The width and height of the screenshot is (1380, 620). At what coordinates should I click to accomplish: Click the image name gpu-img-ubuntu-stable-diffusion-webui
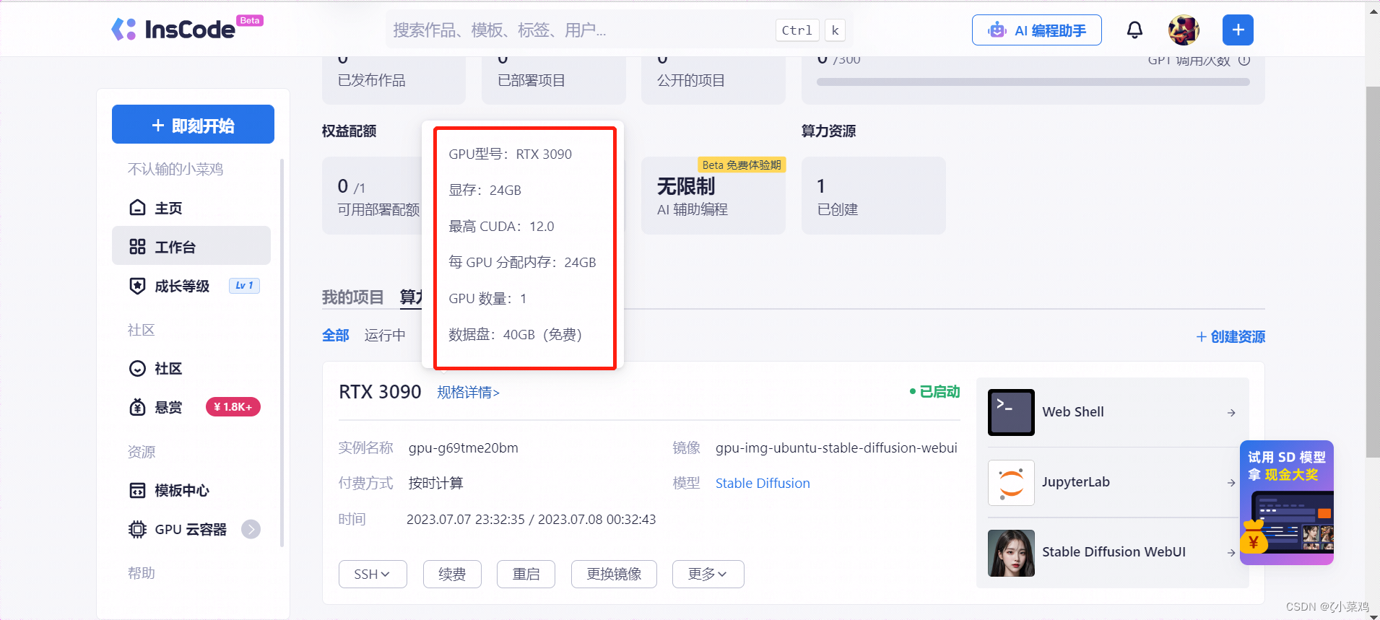(x=836, y=447)
